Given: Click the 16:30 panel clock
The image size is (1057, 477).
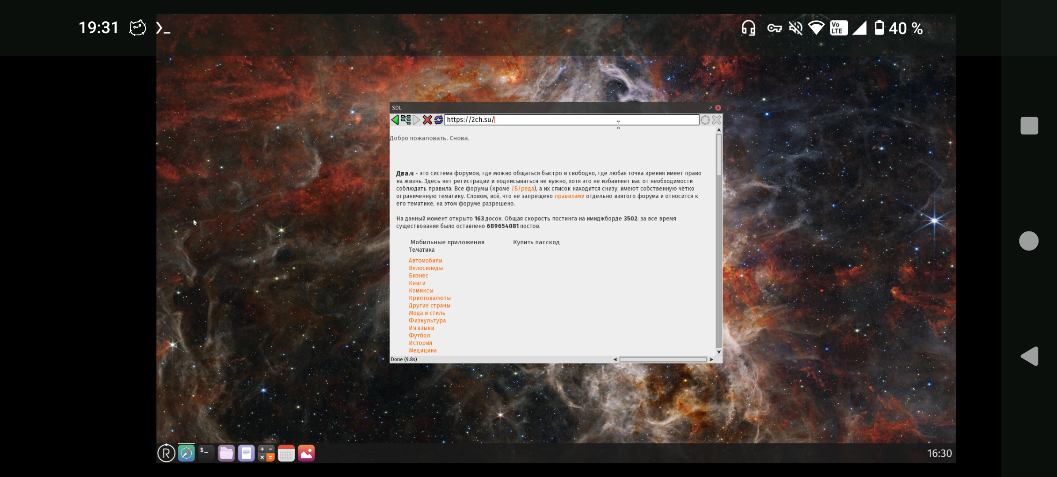Looking at the screenshot, I should tap(939, 453).
